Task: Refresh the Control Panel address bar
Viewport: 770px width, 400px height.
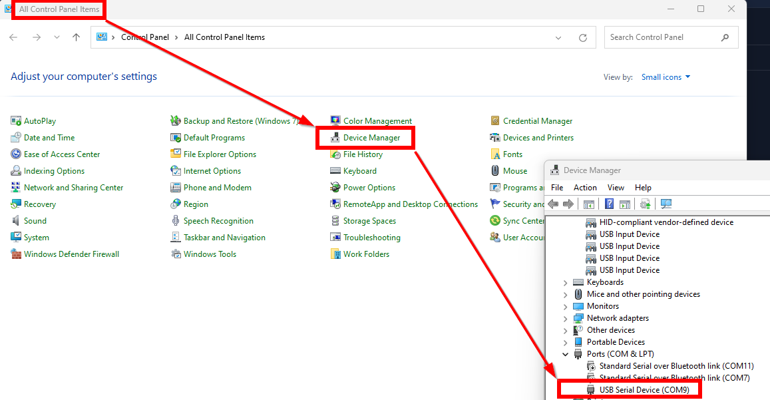Action: coord(583,38)
